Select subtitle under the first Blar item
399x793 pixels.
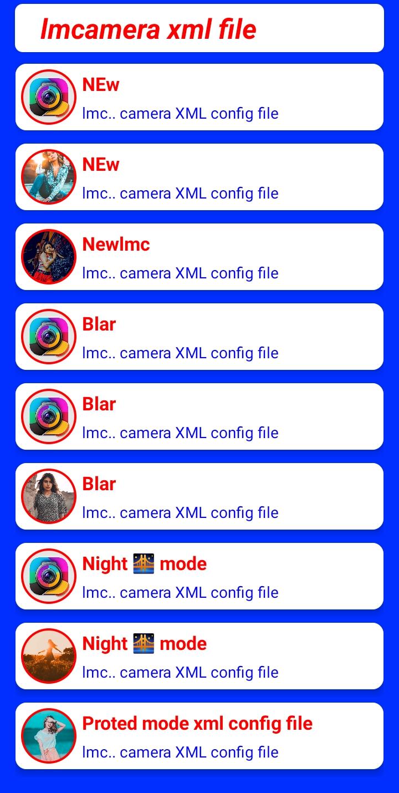coord(180,353)
